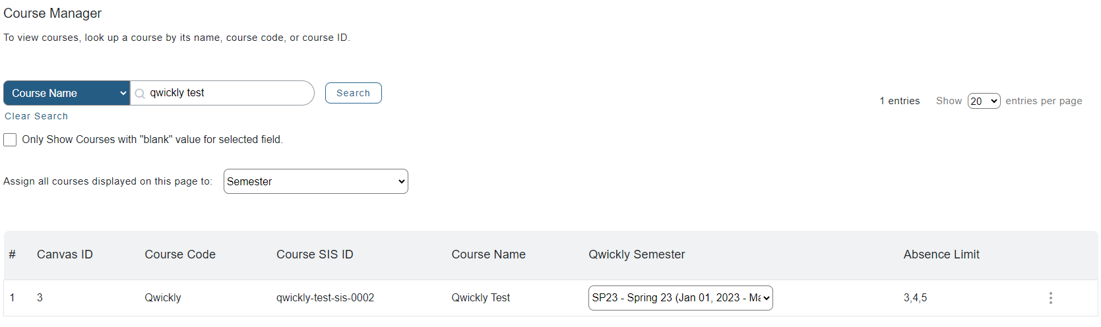Open the Course Name search field dropdown
The width and height of the screenshot is (1101, 327).
(x=67, y=93)
